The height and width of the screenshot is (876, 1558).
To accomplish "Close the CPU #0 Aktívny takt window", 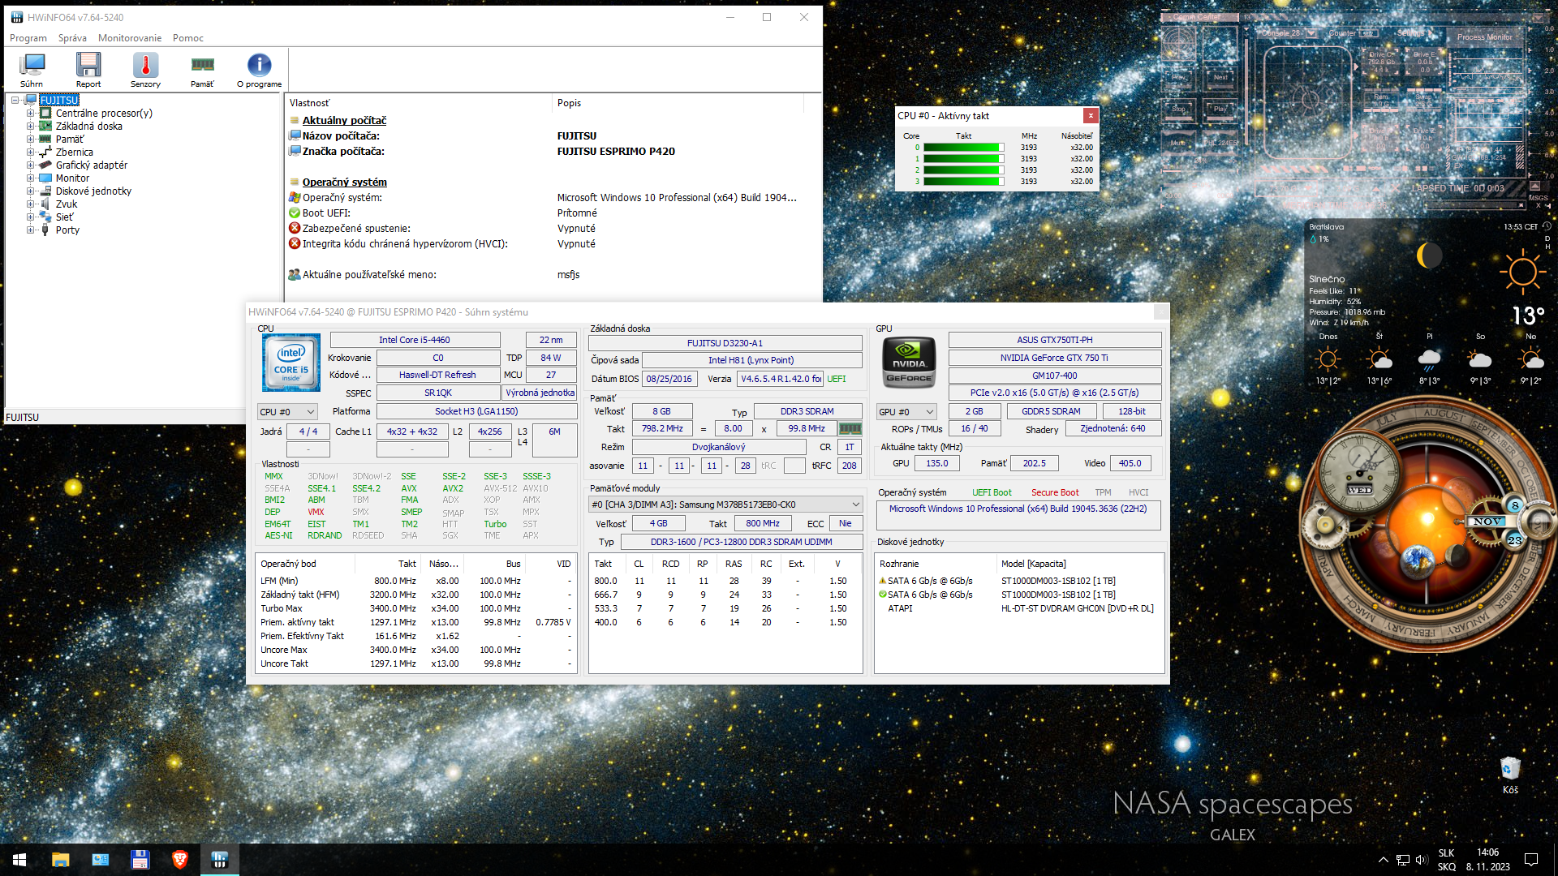I will pos(1091,115).
